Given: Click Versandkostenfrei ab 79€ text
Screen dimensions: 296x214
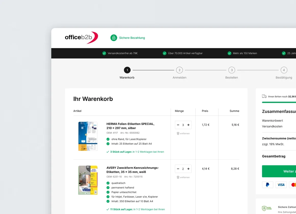Looking at the screenshot, I should pos(122,53).
